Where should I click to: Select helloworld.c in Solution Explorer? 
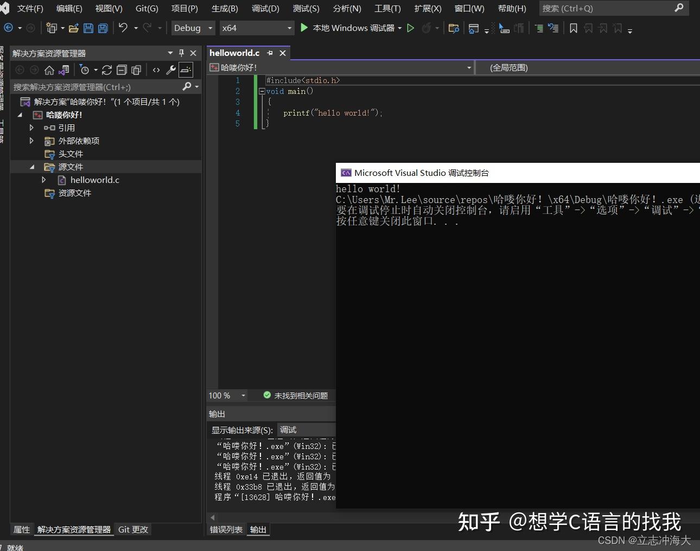[x=94, y=180]
